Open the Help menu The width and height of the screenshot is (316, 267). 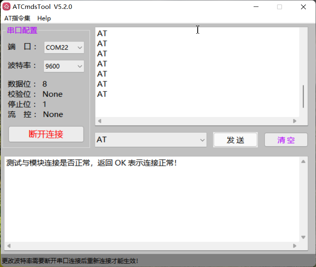pyautogui.click(x=44, y=18)
